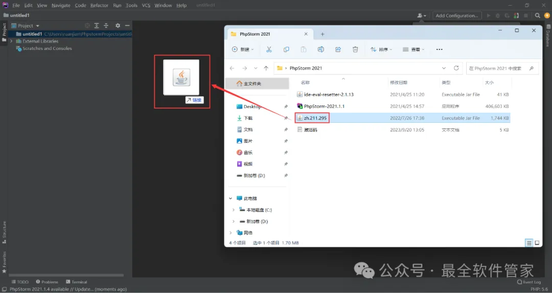The width and height of the screenshot is (552, 293).
Task: Open address bar history dropdown
Action: point(444,68)
